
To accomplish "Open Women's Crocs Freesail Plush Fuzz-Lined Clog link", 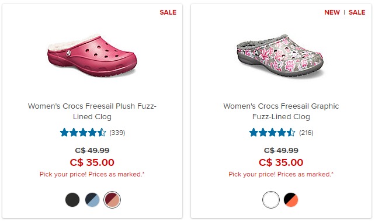I will (92, 111).
